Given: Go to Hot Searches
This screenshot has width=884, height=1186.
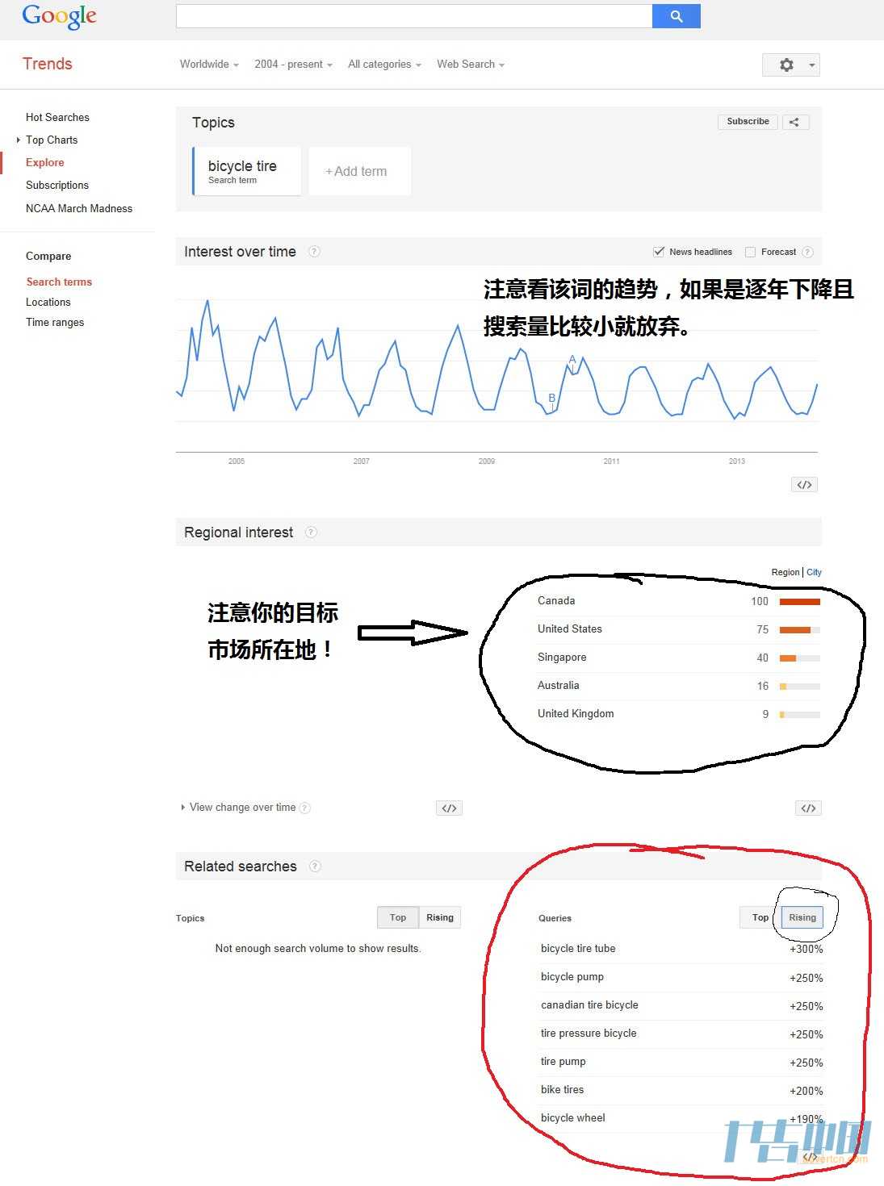Looking at the screenshot, I should tap(57, 117).
